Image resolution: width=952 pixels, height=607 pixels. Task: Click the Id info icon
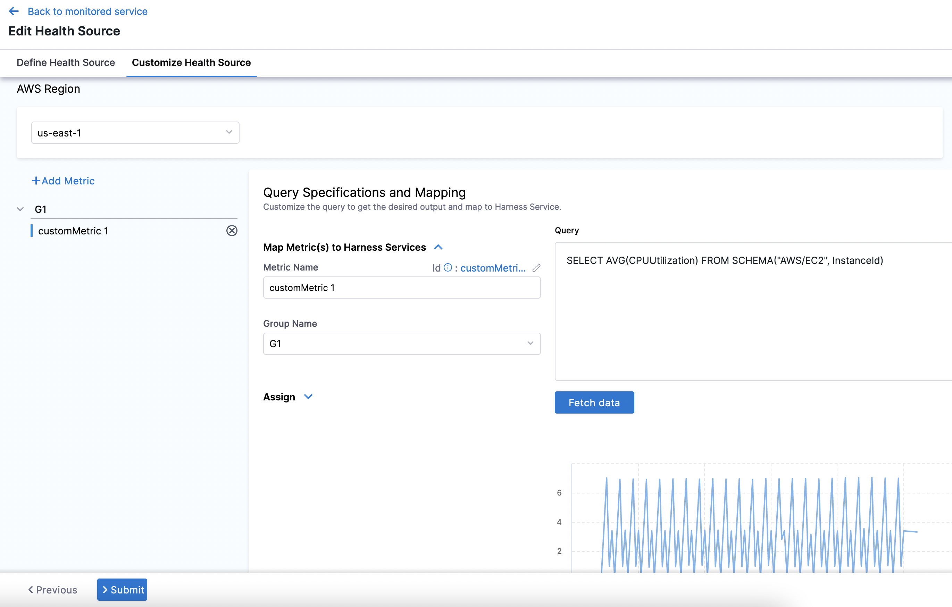448,268
